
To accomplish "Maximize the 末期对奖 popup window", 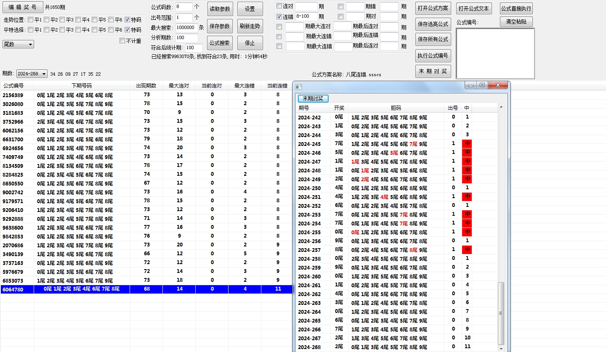I will 482,85.
